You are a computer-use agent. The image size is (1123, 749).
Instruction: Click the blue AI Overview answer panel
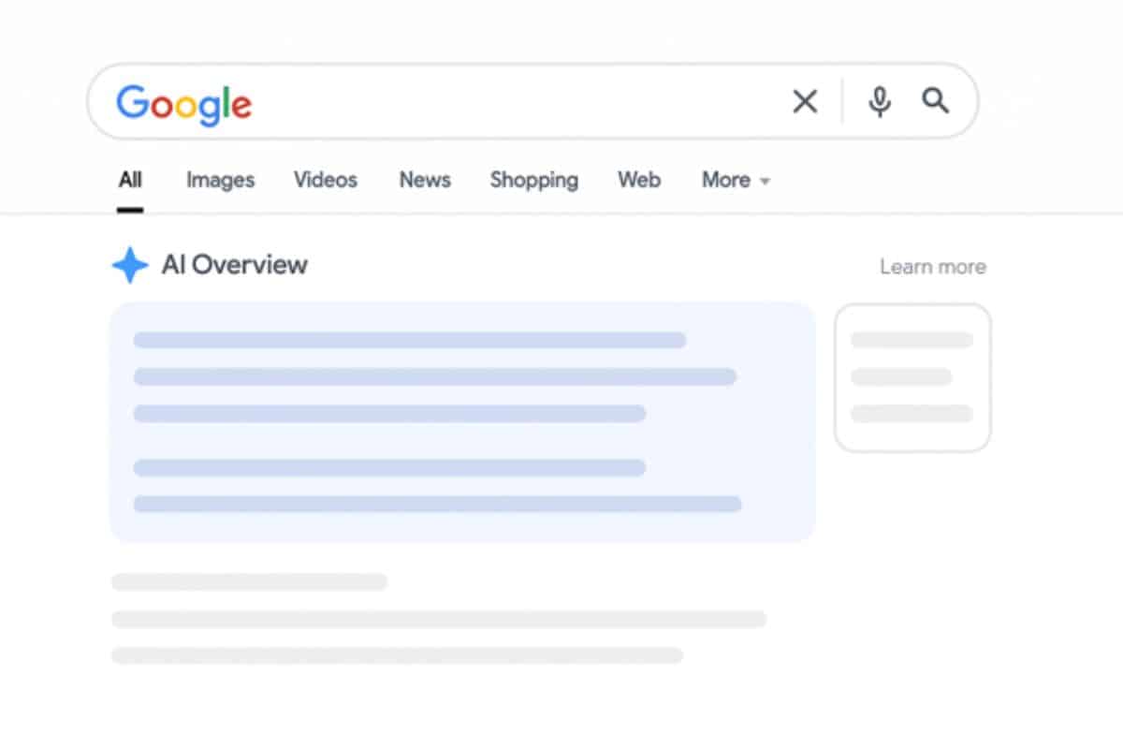[462, 422]
